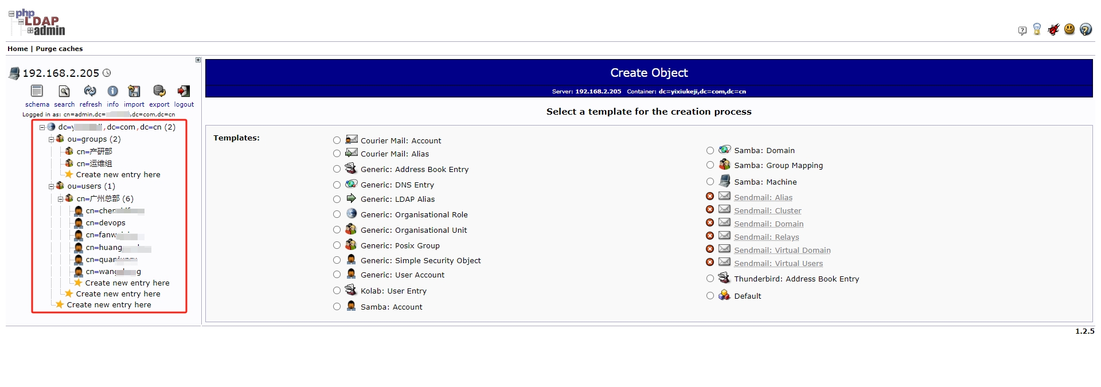Click Purge caches in the top menu
1101x387 pixels.
click(59, 49)
